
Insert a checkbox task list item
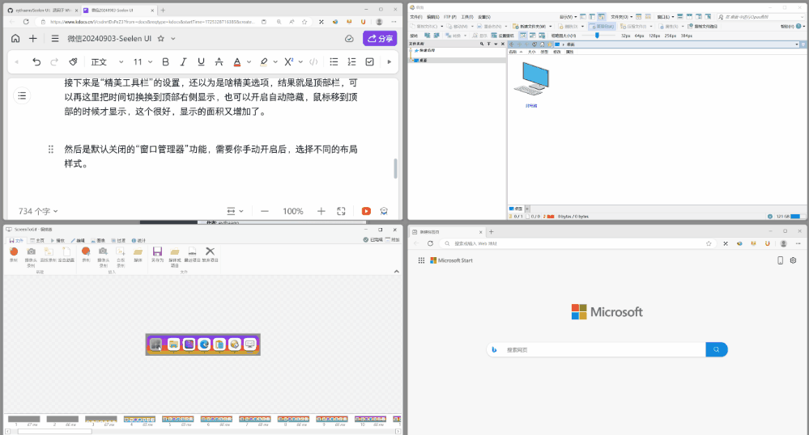point(370,61)
